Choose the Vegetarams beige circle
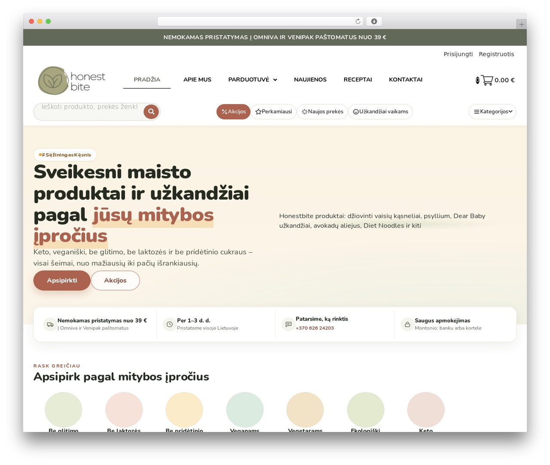Screen dimensions: 550x465 point(305,410)
